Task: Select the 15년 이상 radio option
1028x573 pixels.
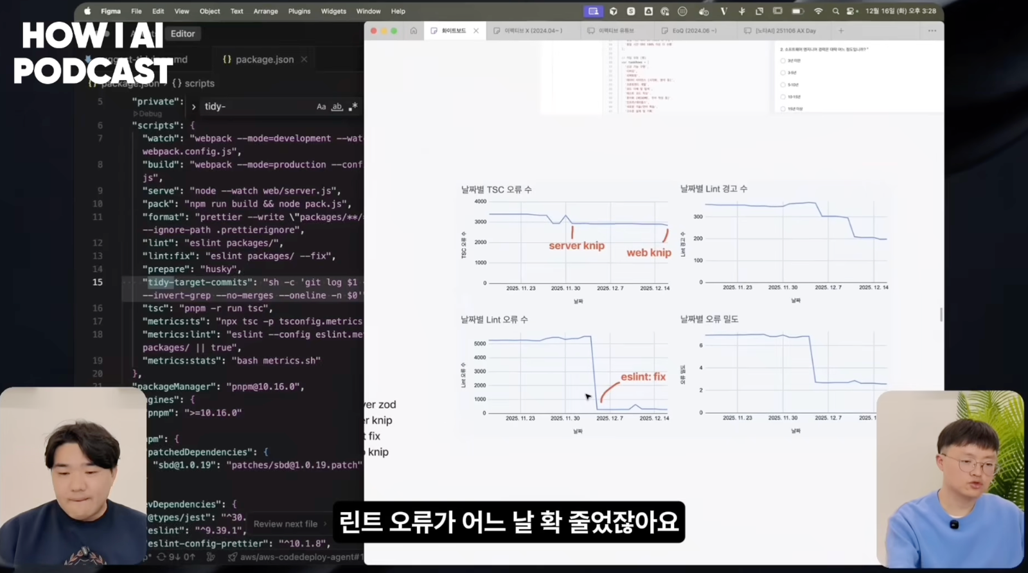Action: click(x=783, y=109)
